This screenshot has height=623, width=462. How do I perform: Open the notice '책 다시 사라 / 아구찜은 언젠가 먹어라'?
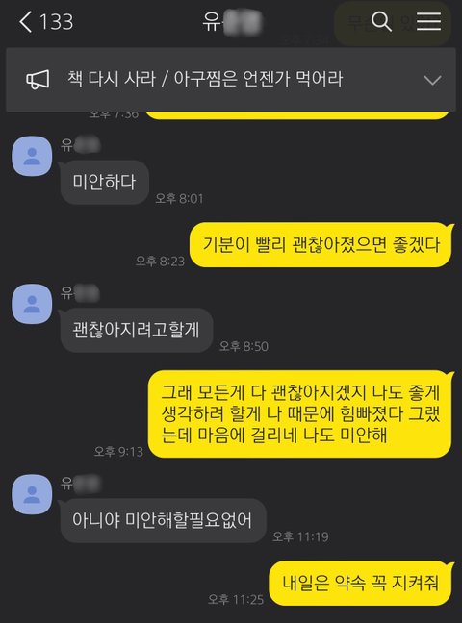(x=205, y=79)
